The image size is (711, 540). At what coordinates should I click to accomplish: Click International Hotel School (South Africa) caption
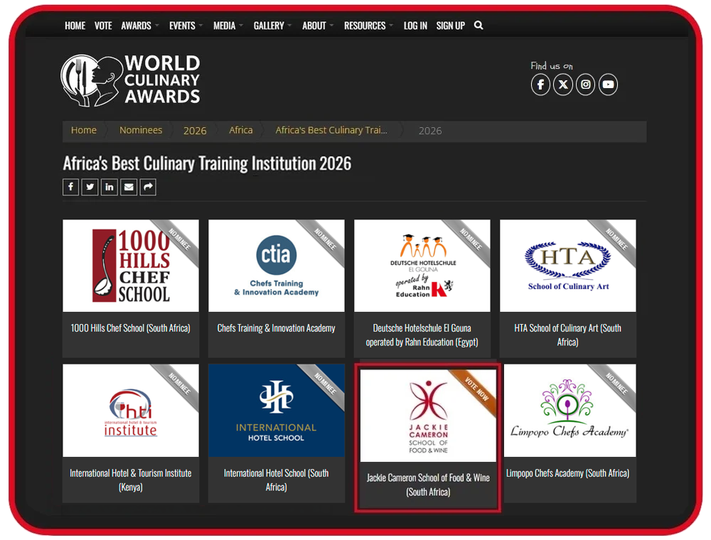(276, 480)
